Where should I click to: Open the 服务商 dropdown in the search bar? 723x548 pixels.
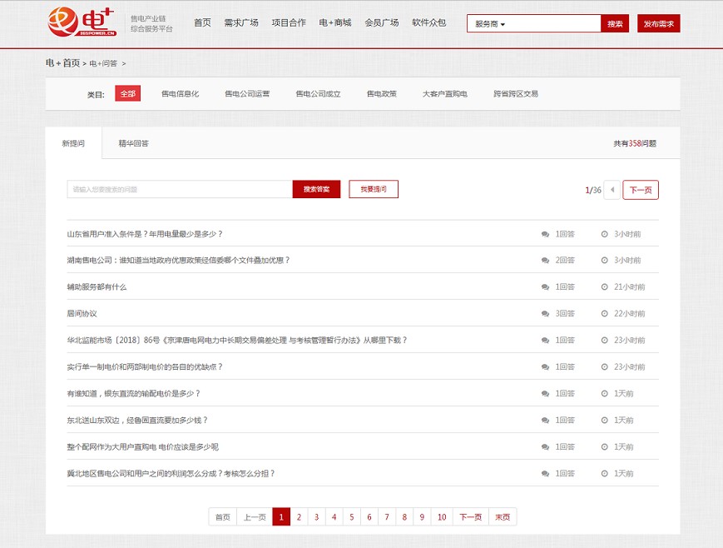tap(490, 24)
